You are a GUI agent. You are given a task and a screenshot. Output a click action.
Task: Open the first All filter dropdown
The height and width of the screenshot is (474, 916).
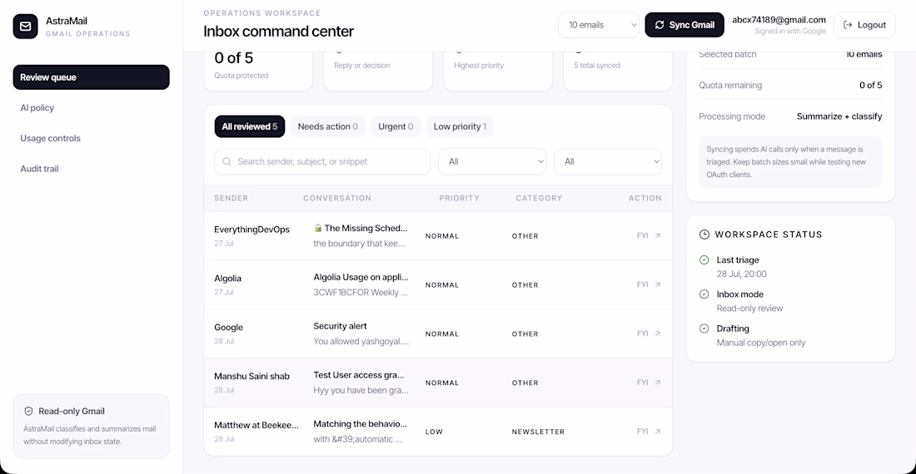click(x=492, y=161)
